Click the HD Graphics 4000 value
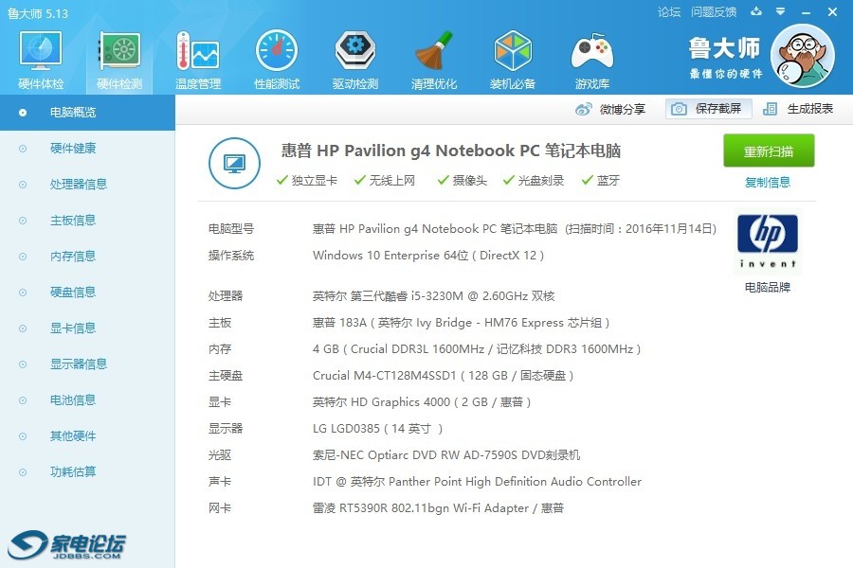The width and height of the screenshot is (853, 568). pyautogui.click(x=422, y=402)
